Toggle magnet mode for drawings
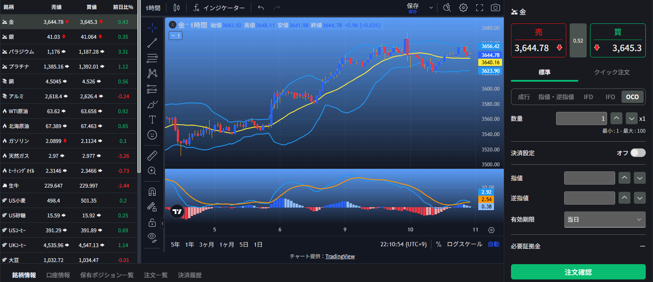 (x=152, y=192)
